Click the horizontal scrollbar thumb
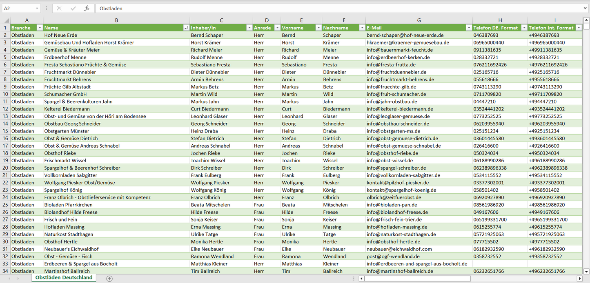 pos(417,279)
